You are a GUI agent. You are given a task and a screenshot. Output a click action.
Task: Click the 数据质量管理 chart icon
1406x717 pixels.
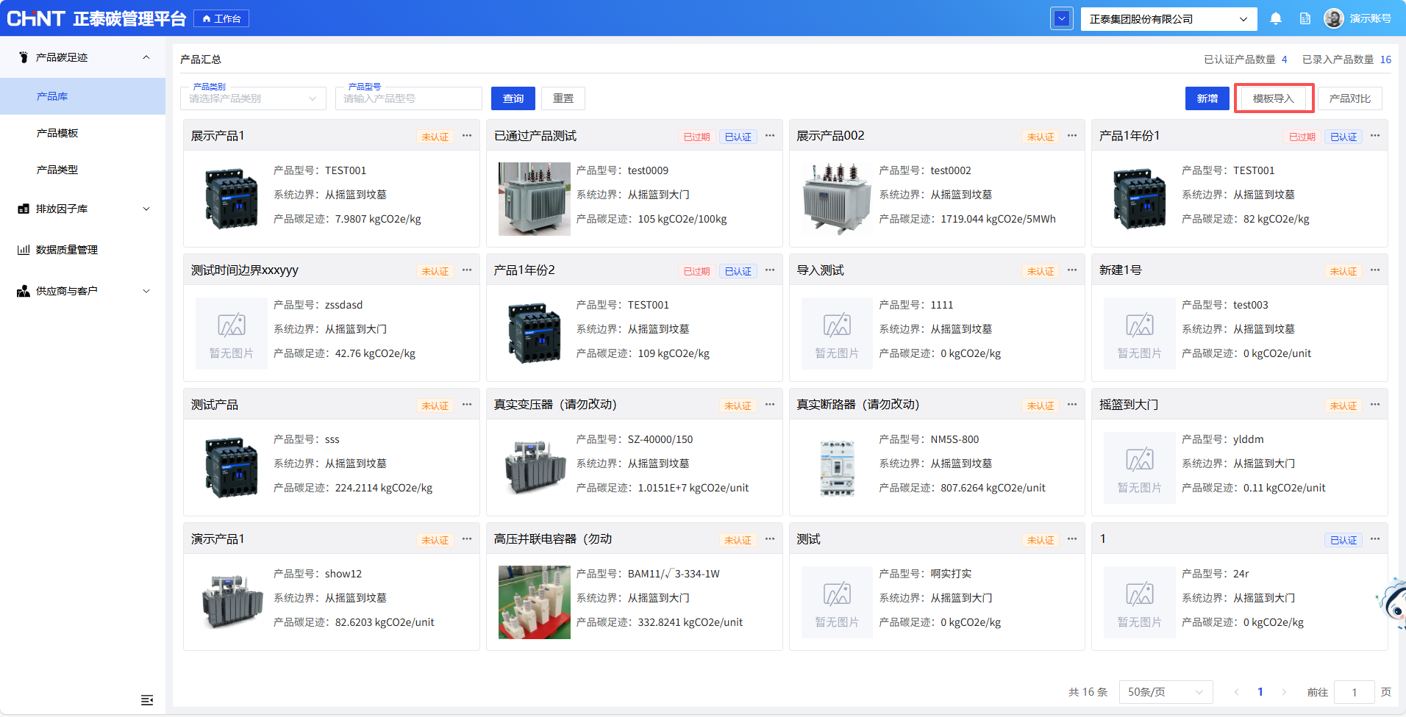pyautogui.click(x=24, y=250)
